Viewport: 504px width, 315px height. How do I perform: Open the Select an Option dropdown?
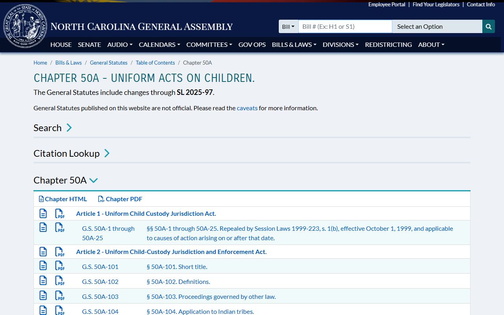(437, 26)
